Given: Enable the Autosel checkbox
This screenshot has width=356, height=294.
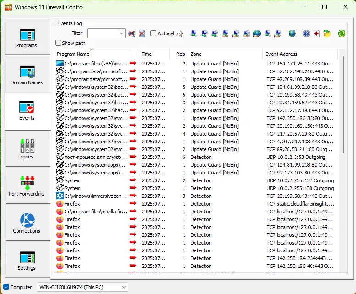Looking at the screenshot, I should [x=154, y=33].
